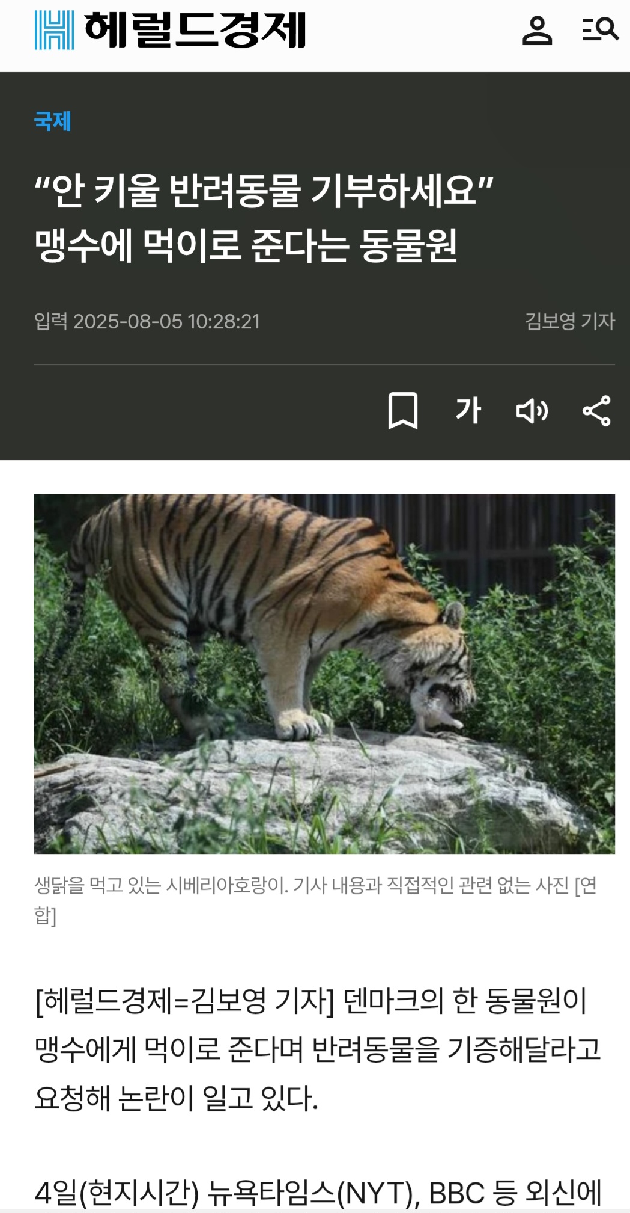
Task: Tap the photo caption about 시베리아호랑이
Action: (315, 900)
